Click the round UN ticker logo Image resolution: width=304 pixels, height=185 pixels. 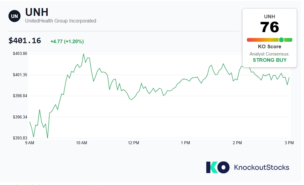point(15,16)
